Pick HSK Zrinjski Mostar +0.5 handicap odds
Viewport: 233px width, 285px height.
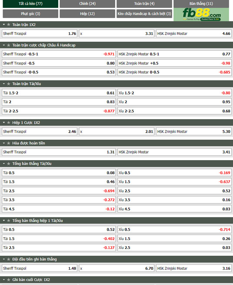(174, 63)
